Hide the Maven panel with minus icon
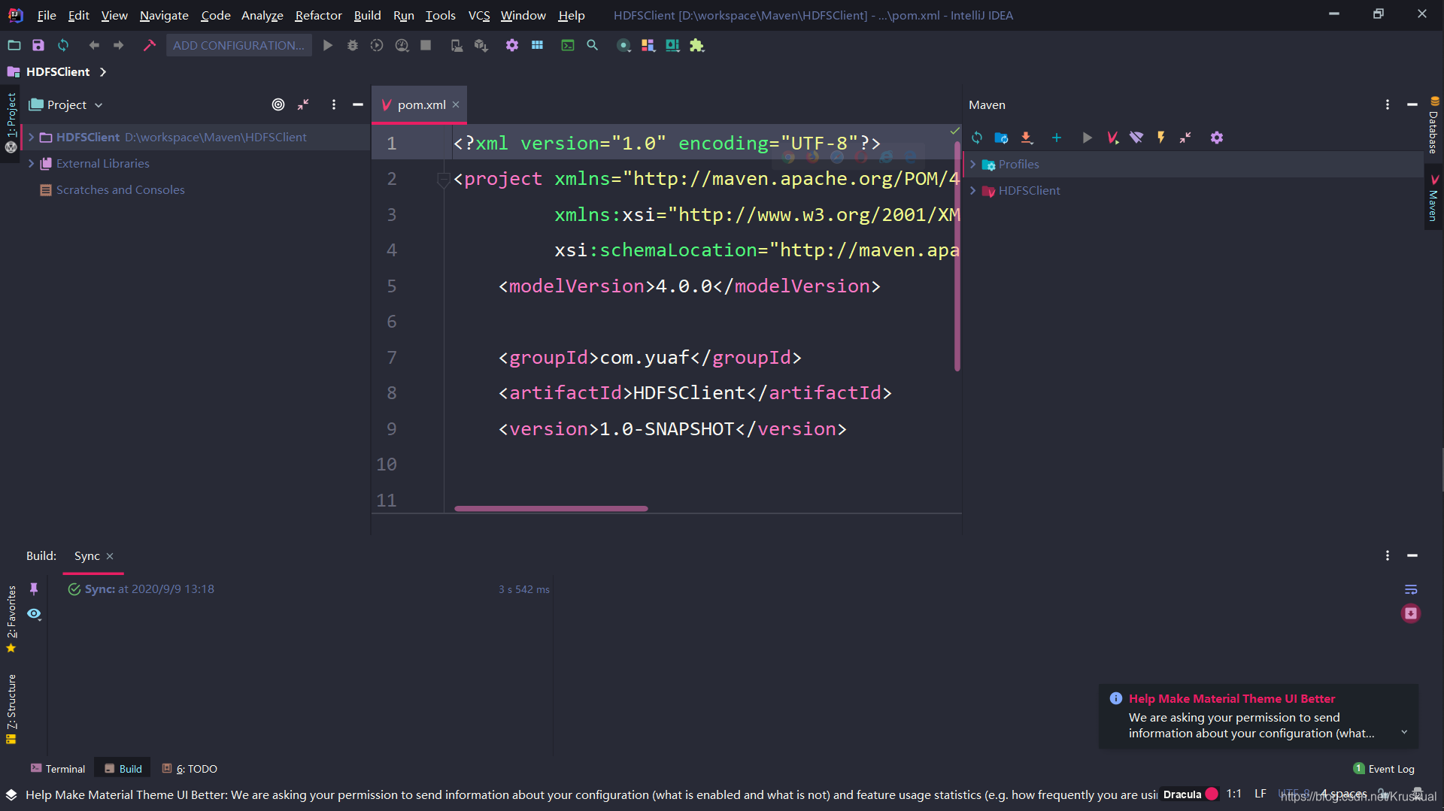The image size is (1444, 811). (x=1412, y=104)
